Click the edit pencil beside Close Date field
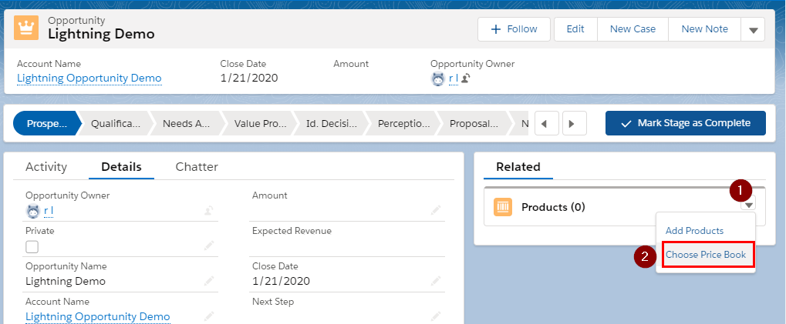The height and width of the screenshot is (324, 786). (x=436, y=281)
